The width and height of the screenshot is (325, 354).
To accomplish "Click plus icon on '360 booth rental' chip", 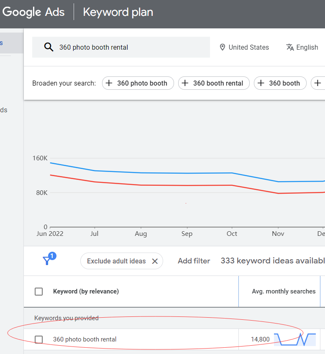I will (x=185, y=83).
